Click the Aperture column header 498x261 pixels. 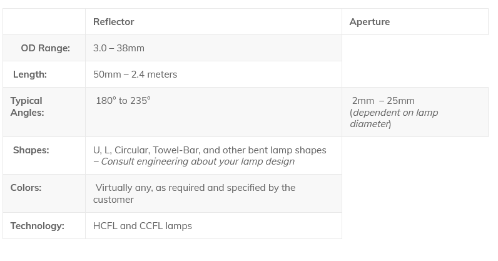(x=370, y=22)
